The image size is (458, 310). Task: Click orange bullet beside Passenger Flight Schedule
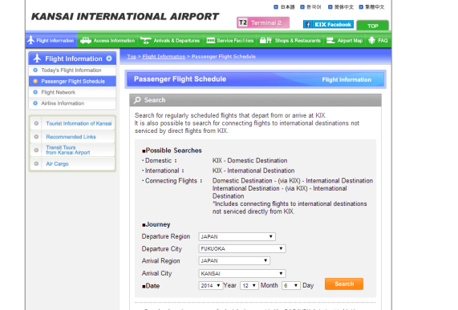[35, 81]
